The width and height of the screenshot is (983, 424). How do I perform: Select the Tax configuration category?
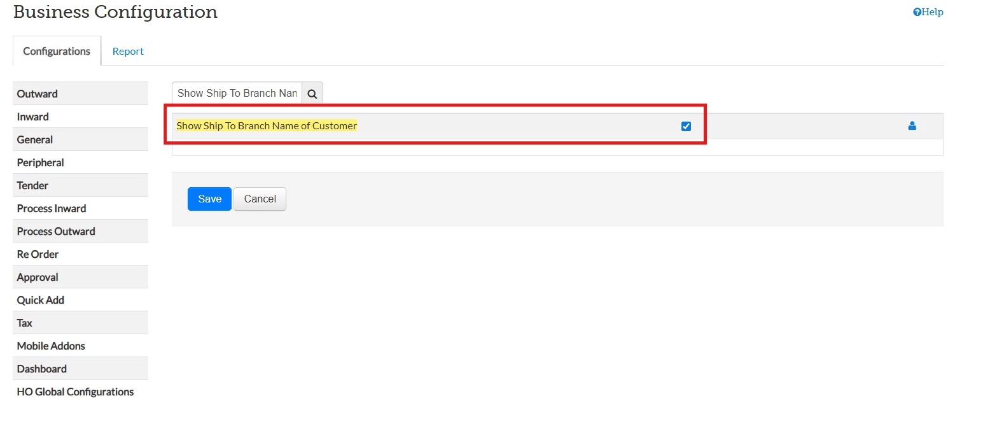coord(25,323)
